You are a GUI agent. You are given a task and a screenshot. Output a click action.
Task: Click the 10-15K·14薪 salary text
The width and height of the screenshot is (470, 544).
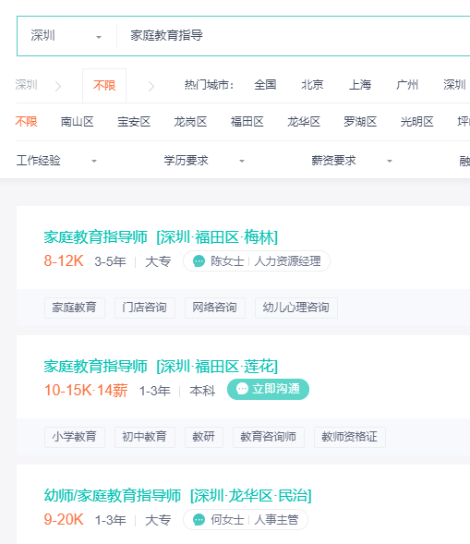(x=86, y=391)
